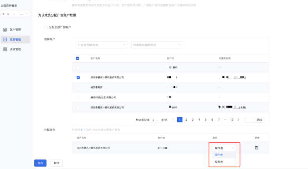The height and width of the screenshot is (169, 308).
Task: Delete the assigned account with the trash icon
Action: click(x=256, y=148)
